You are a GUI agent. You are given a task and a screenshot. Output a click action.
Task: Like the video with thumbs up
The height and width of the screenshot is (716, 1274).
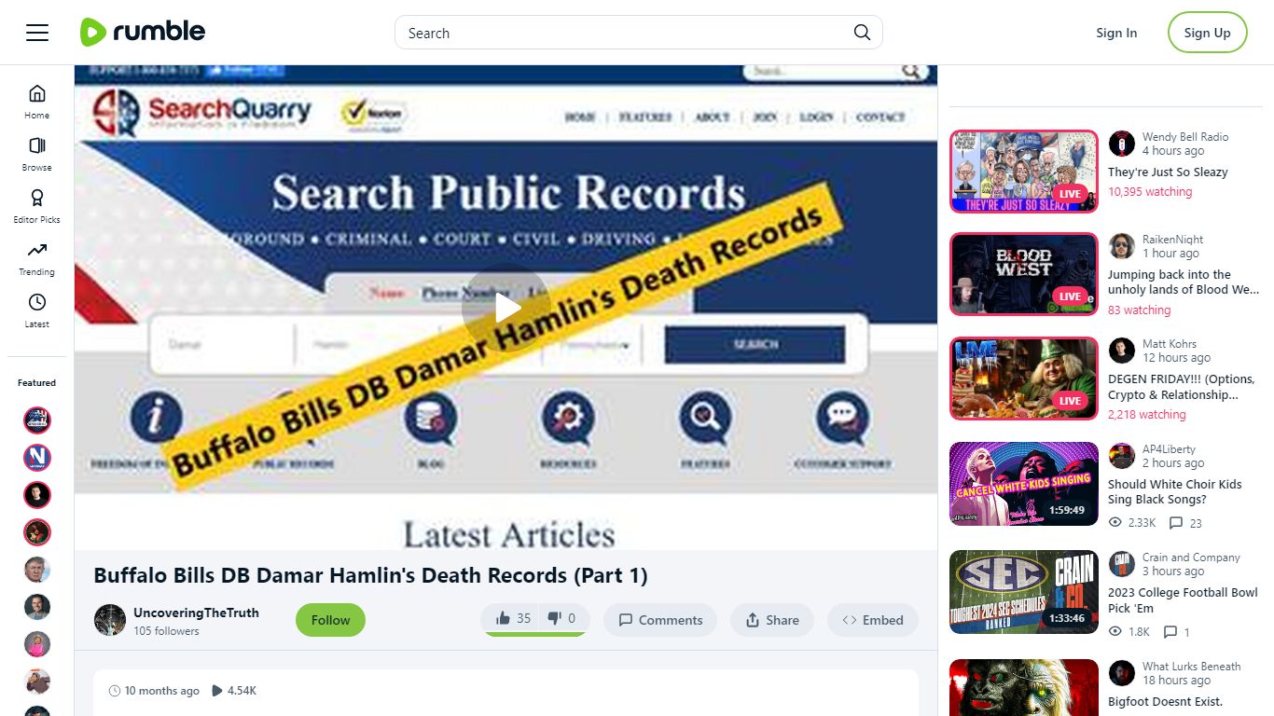[512, 618]
